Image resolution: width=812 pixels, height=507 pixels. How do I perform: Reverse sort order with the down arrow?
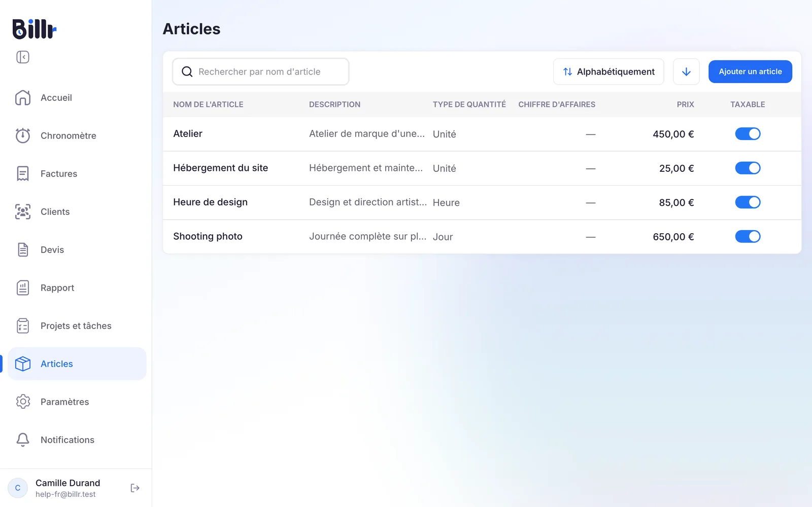[x=686, y=71]
